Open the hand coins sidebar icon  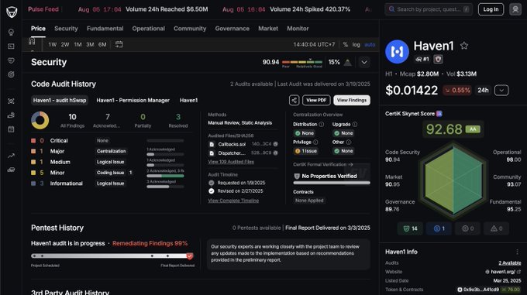(x=11, y=115)
